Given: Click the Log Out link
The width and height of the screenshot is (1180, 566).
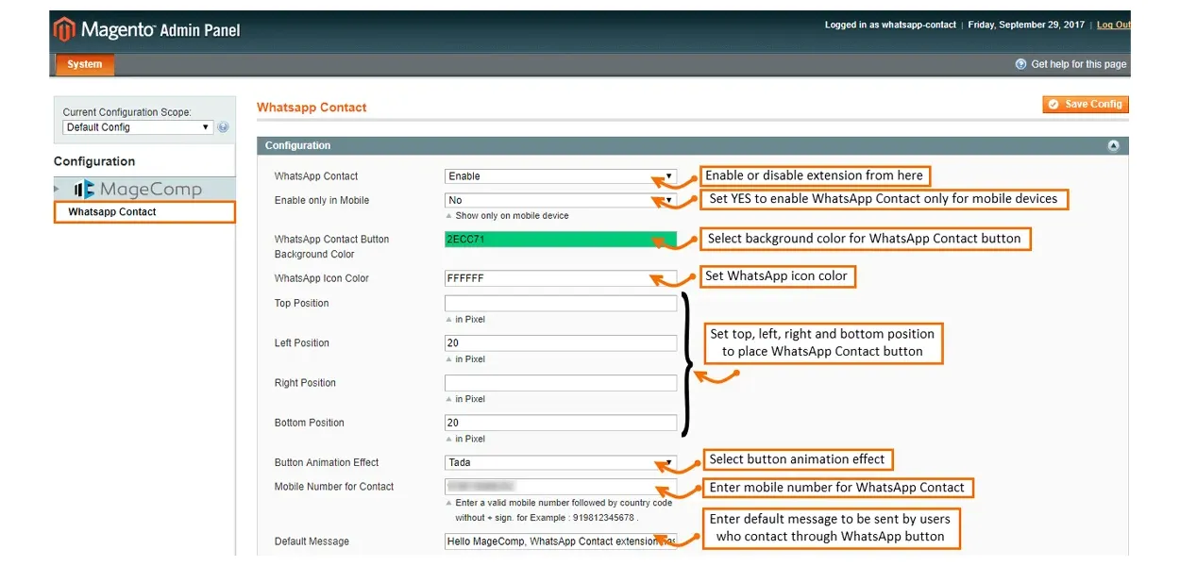Looking at the screenshot, I should point(1112,25).
